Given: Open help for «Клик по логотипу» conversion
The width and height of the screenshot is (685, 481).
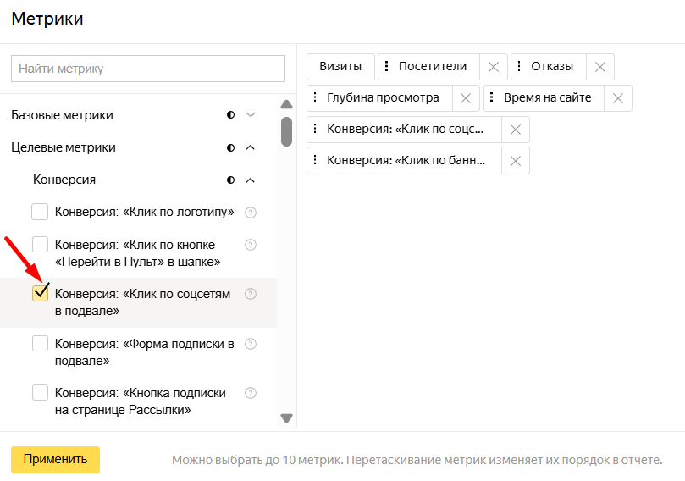Looking at the screenshot, I should coord(251,212).
